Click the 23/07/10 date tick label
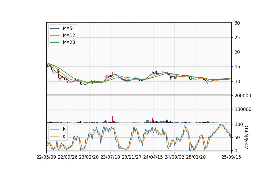 [x=110, y=157]
